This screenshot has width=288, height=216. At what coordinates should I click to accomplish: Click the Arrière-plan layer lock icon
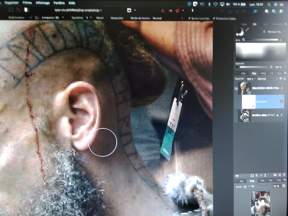pos(277,115)
